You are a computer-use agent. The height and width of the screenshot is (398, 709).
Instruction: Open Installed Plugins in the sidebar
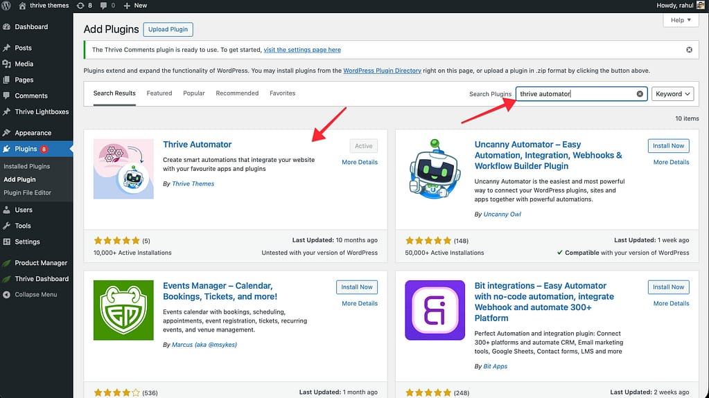pos(27,167)
